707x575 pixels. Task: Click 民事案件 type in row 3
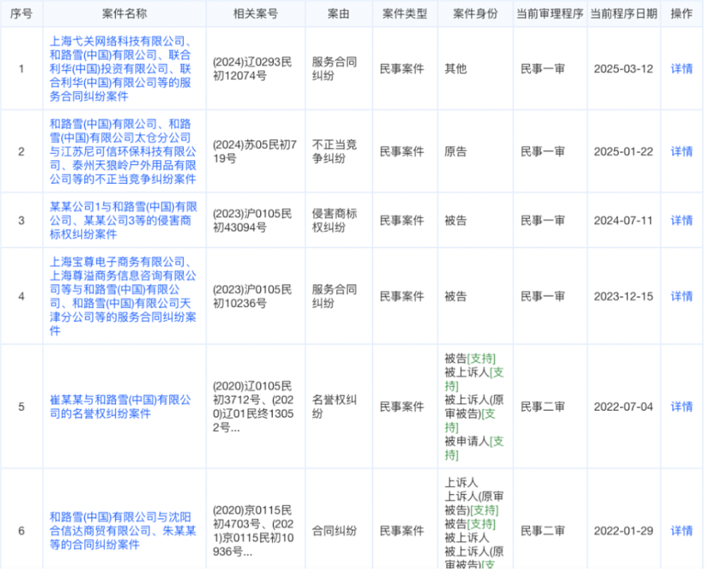tap(402, 221)
